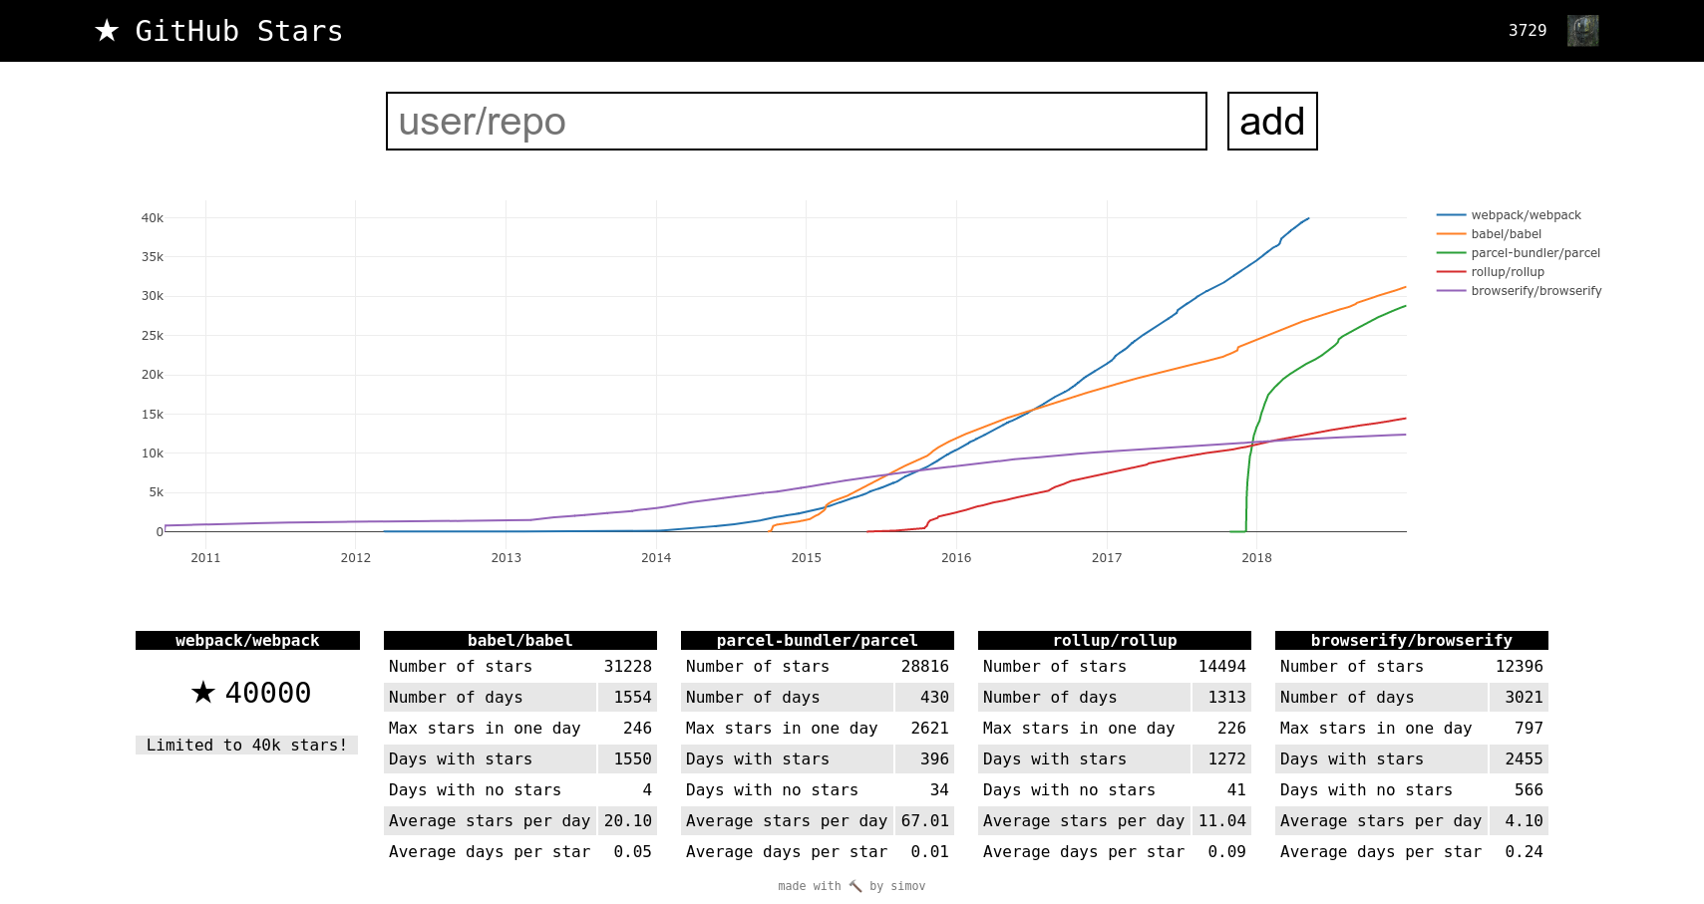Click the 3729 star count in the header
The width and height of the screenshot is (1704, 904).
(1528, 31)
